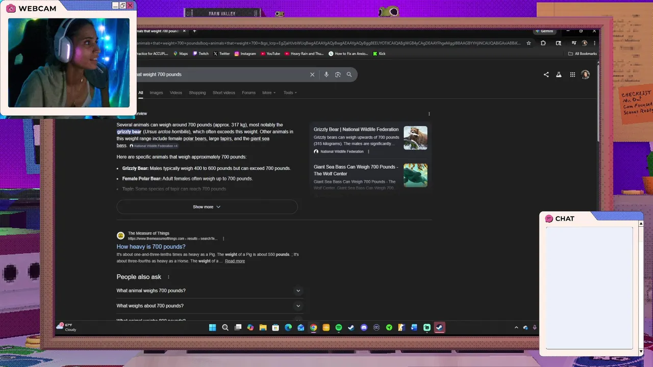653x367 pixels.
Task: Open Twitch bookmark
Action: pos(200,54)
